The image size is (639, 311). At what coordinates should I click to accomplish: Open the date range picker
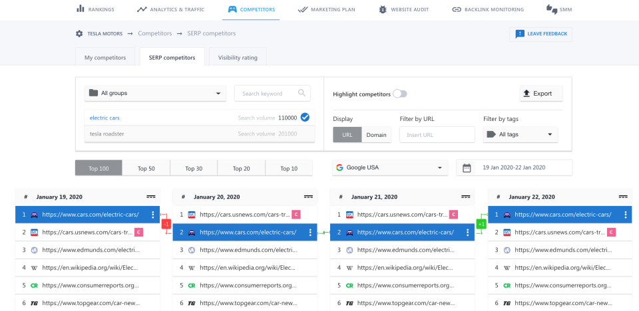pyautogui.click(x=514, y=167)
